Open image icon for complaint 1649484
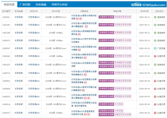Screen dimensions: 167x118 point(83,90)
